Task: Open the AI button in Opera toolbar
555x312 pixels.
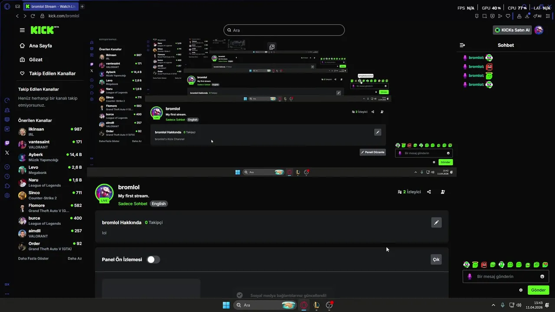Action: tap(537, 16)
